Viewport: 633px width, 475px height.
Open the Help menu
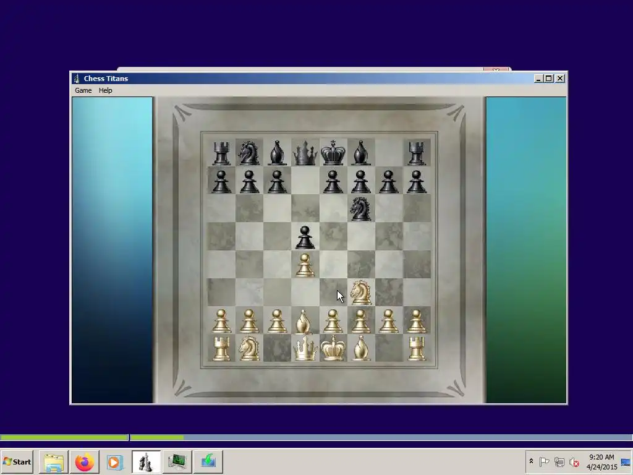105,90
